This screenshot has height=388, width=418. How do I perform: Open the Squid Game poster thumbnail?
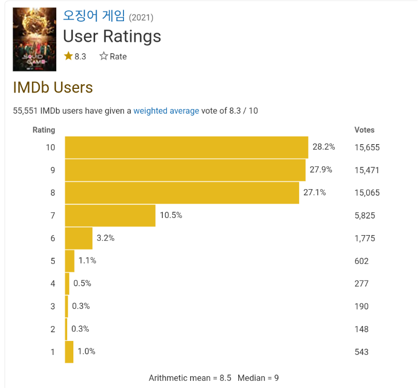[x=35, y=39]
